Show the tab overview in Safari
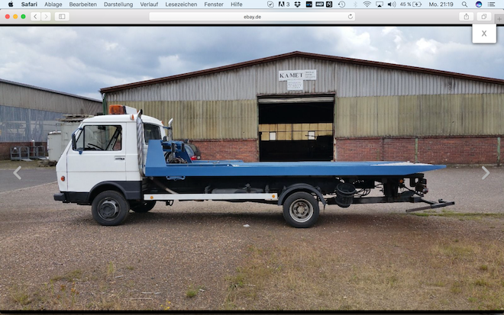This screenshot has width=504, height=315. click(x=483, y=16)
